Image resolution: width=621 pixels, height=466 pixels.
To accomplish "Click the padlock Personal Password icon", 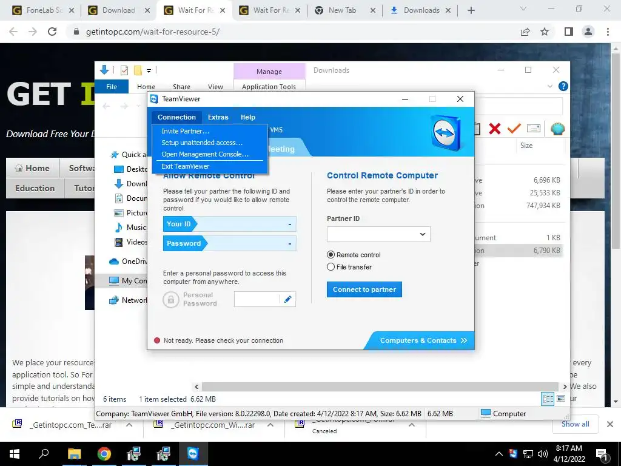I will tap(170, 300).
